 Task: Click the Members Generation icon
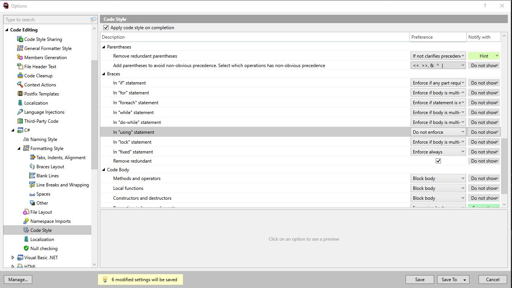click(x=20, y=57)
